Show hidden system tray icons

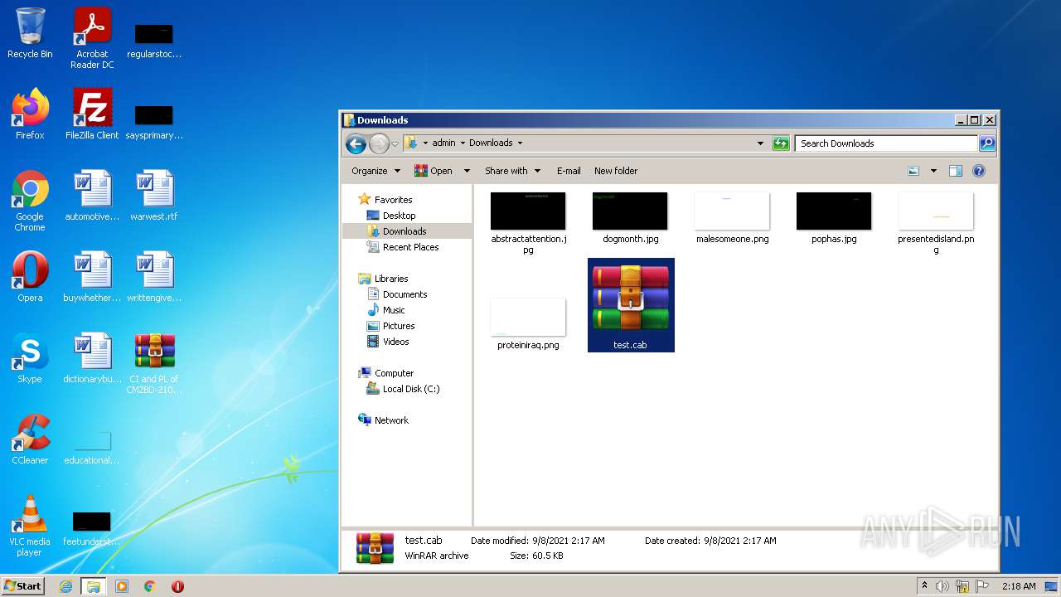tap(924, 586)
